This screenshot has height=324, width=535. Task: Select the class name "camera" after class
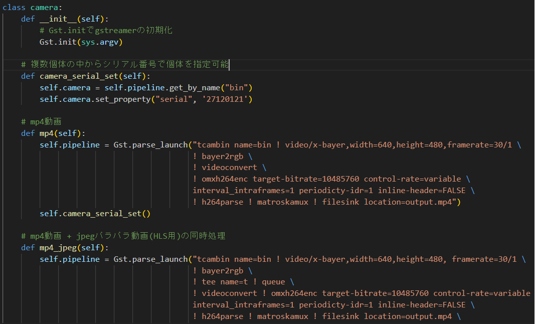point(44,8)
